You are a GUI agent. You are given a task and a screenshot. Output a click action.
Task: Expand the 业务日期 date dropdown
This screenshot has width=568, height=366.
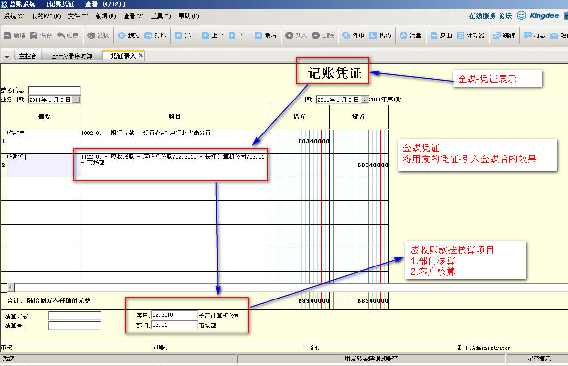click(x=76, y=100)
